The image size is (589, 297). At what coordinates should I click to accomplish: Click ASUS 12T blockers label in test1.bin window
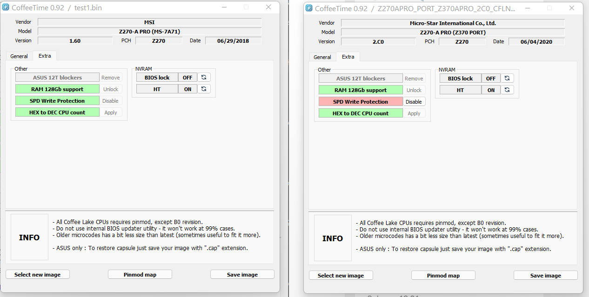tap(57, 78)
